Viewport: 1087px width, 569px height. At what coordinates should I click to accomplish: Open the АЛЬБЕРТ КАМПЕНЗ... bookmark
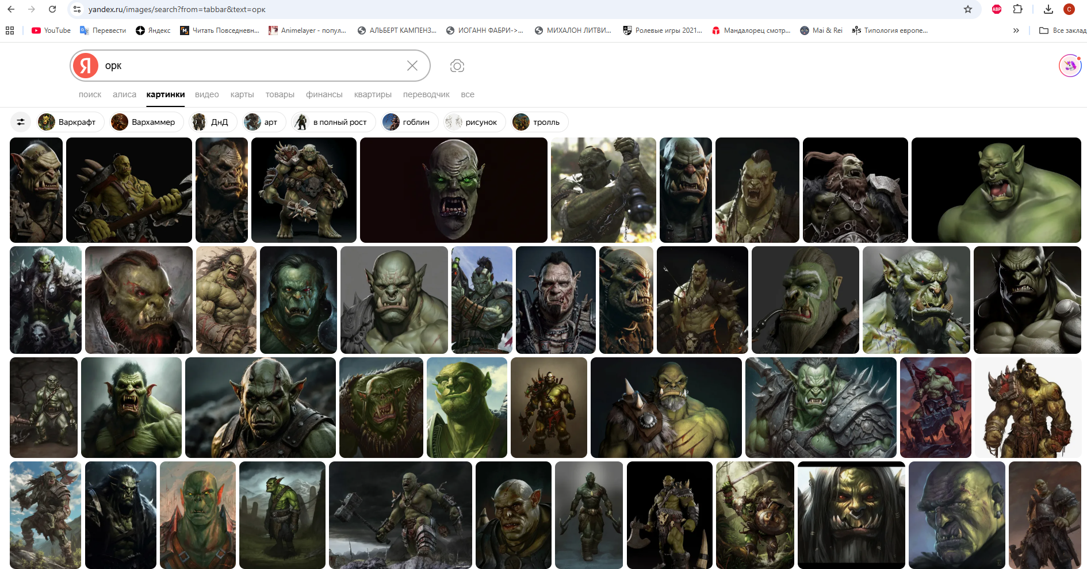pos(397,30)
